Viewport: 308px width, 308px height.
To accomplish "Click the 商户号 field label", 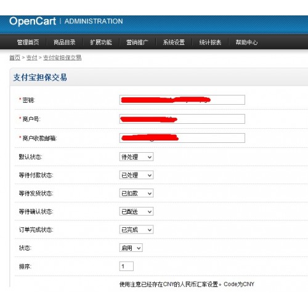I will (31, 119).
